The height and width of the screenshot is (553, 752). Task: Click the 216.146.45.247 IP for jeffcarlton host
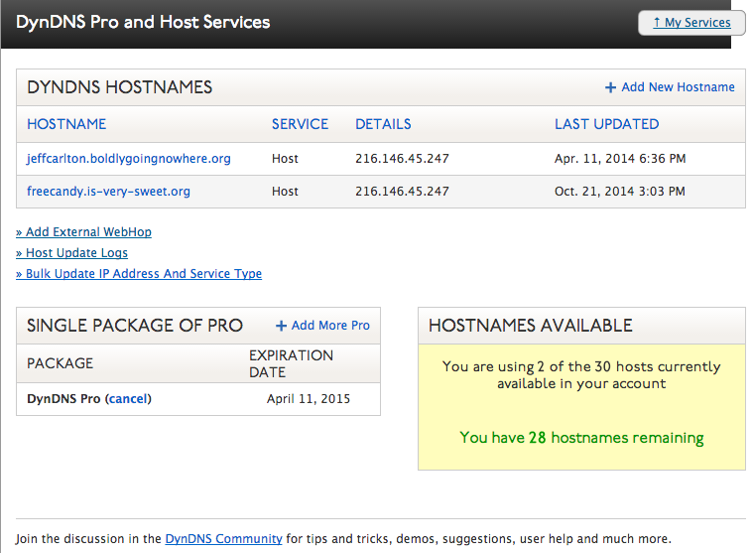click(x=402, y=159)
